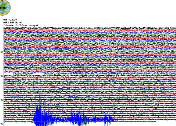
Task: Click the INETER globe logo
Action: coord(4,7)
